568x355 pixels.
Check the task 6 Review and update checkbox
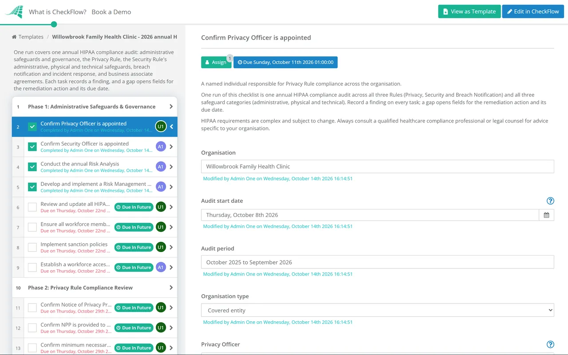click(32, 207)
